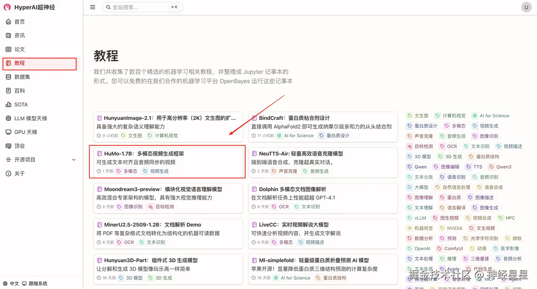Screen dimensions: 537x289
Task: Click the magnifier icon in search box
Action: (108, 7)
